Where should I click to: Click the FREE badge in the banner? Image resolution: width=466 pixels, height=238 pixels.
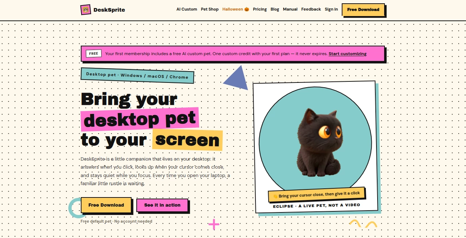tap(94, 54)
